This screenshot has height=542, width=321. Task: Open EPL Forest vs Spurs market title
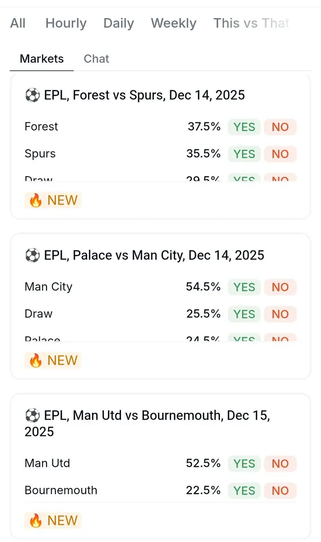click(144, 95)
